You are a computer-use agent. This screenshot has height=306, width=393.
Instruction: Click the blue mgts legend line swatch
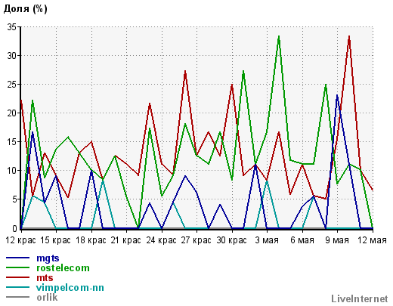[x=18, y=258]
